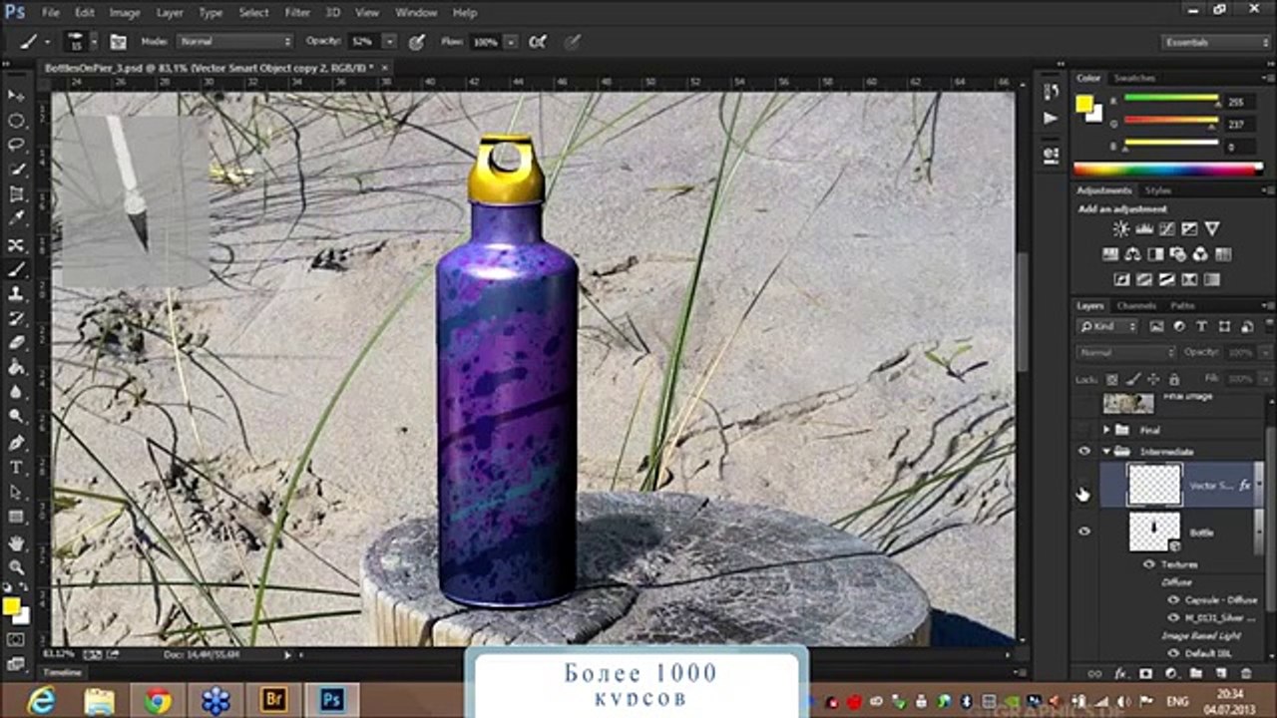
Task: Create new fill or adjustment layer
Action: pyautogui.click(x=1170, y=674)
